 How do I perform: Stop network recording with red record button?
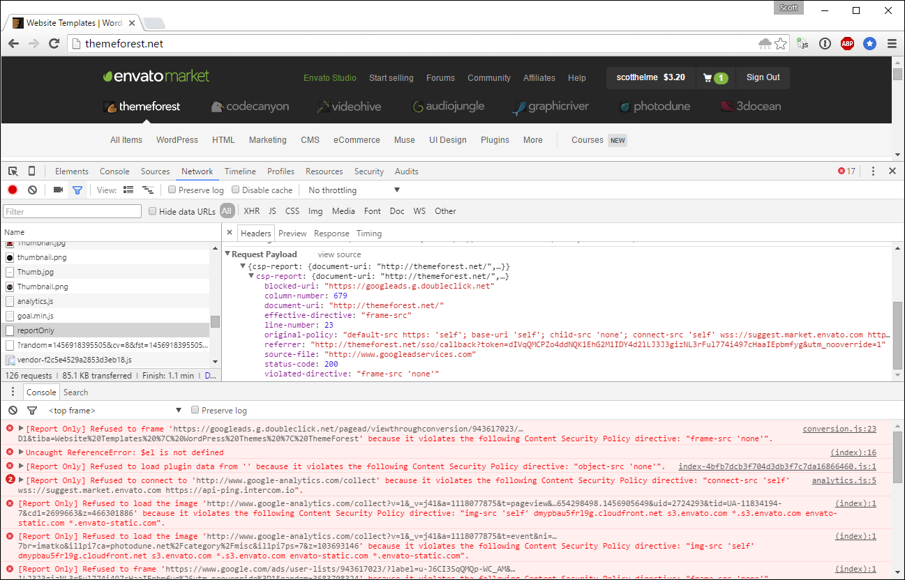(x=12, y=189)
